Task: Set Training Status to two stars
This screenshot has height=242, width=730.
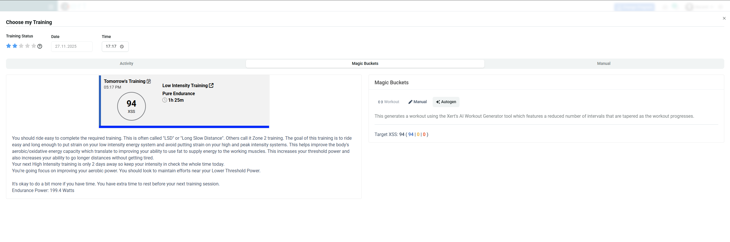Action: [x=15, y=46]
